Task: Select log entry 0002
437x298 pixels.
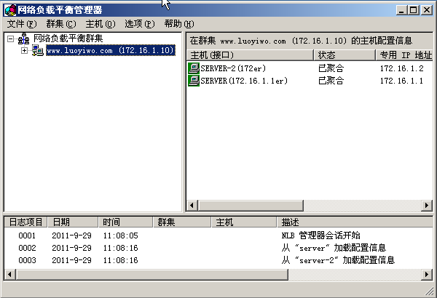Action: point(219,248)
